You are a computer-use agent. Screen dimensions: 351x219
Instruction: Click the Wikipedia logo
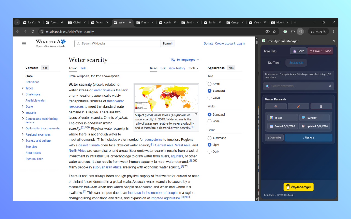(x=51, y=43)
